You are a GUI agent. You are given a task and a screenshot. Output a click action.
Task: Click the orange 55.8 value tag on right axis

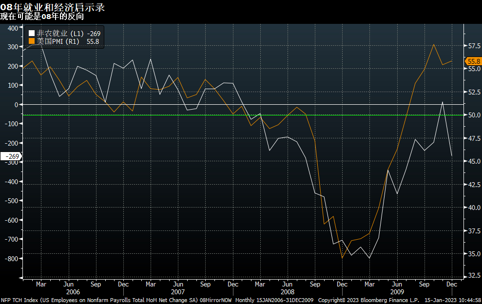point(473,61)
